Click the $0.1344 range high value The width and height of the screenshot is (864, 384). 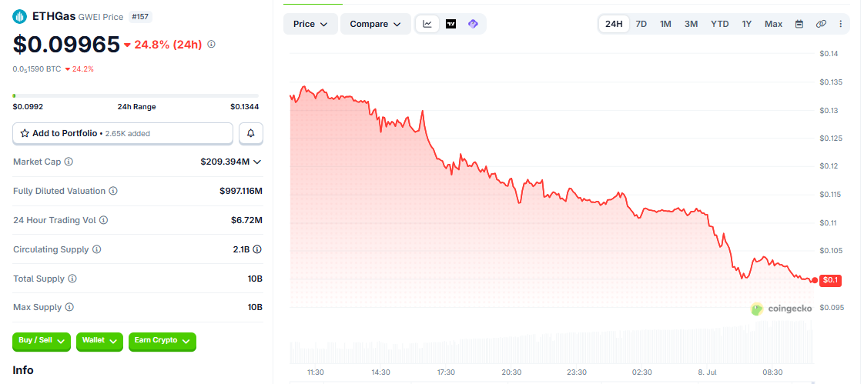click(245, 107)
